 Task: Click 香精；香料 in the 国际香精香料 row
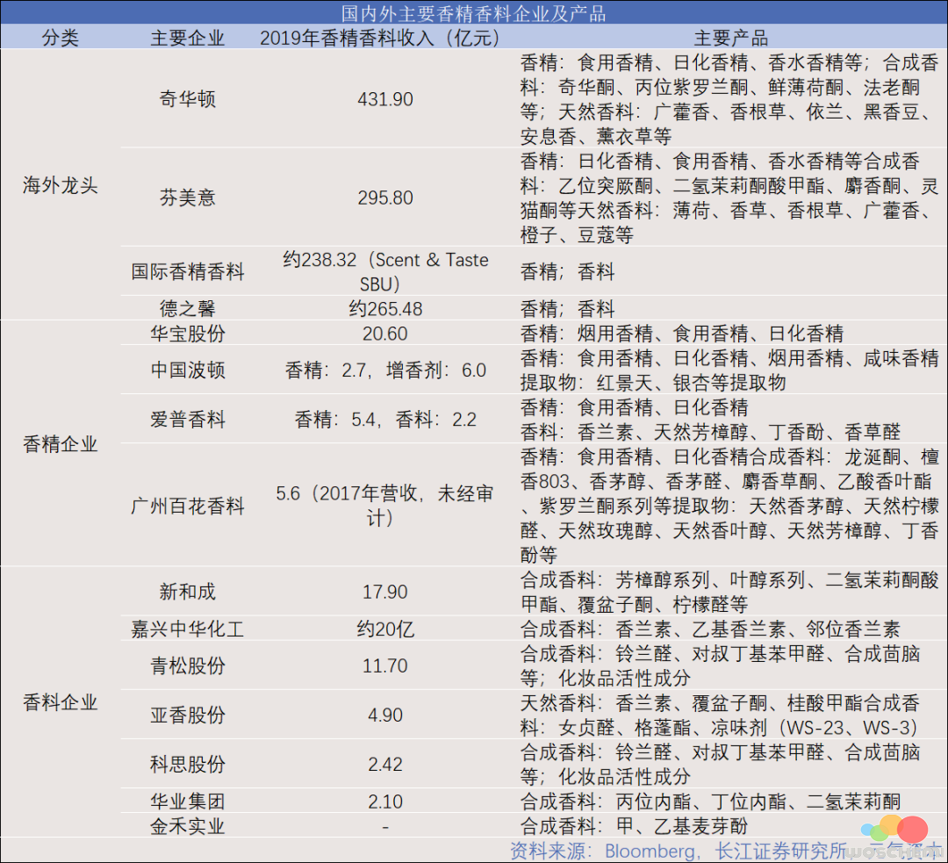(567, 271)
